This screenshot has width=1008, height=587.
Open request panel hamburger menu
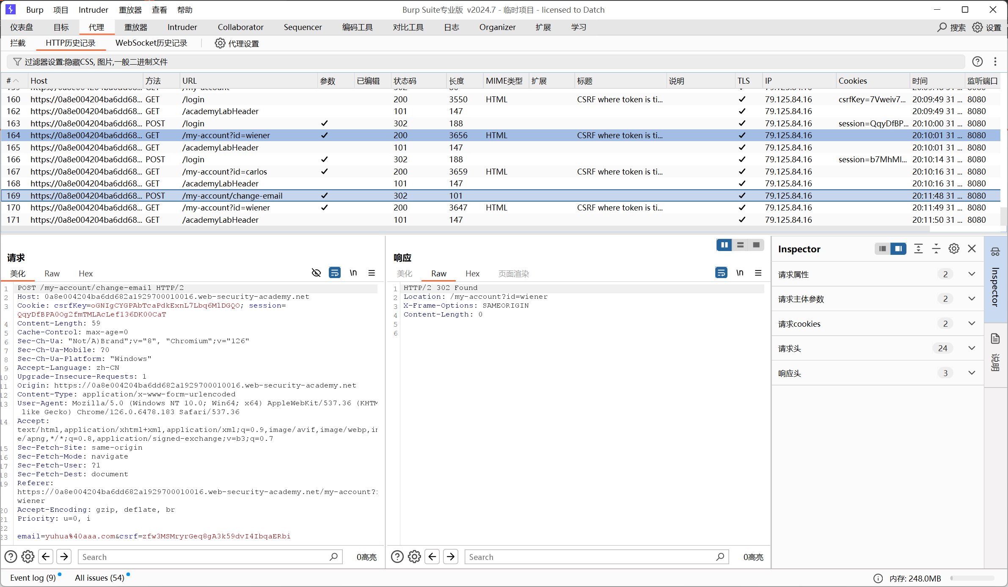372,273
